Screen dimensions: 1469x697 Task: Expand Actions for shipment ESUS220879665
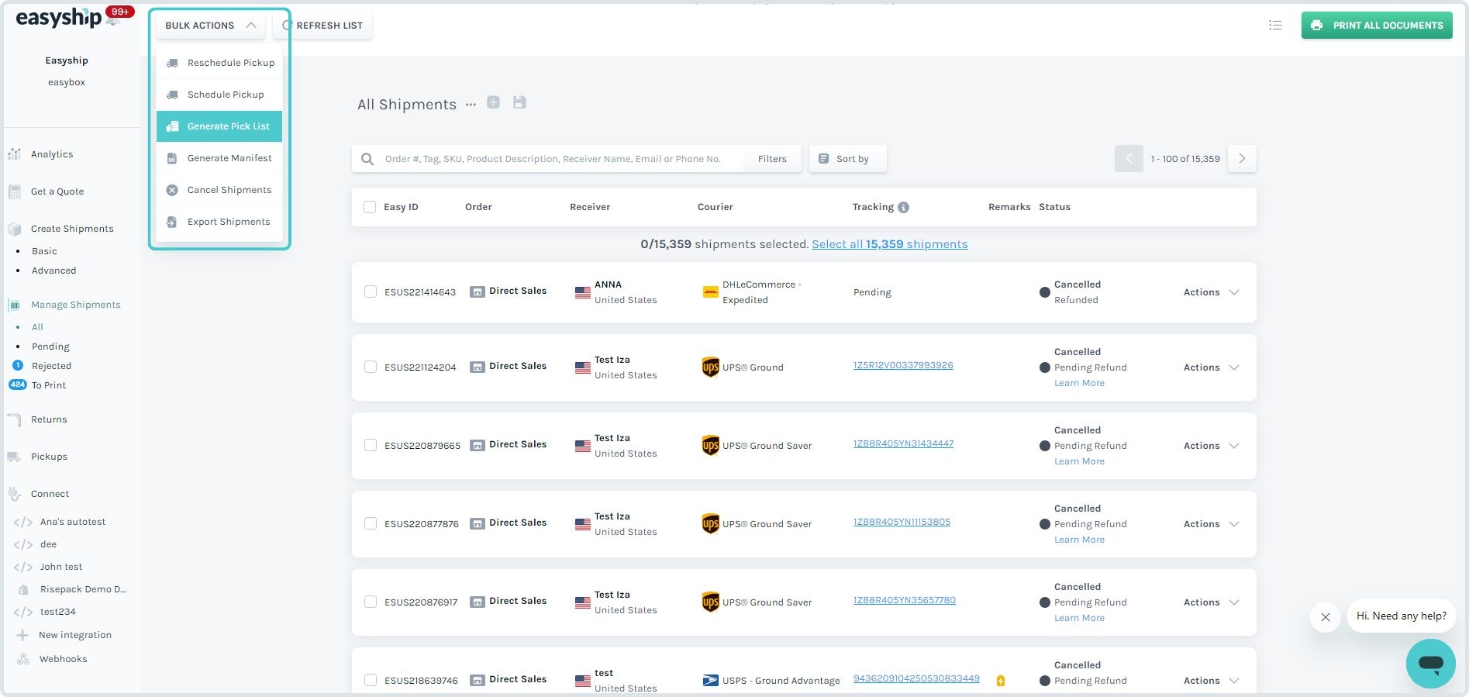[x=1211, y=446]
